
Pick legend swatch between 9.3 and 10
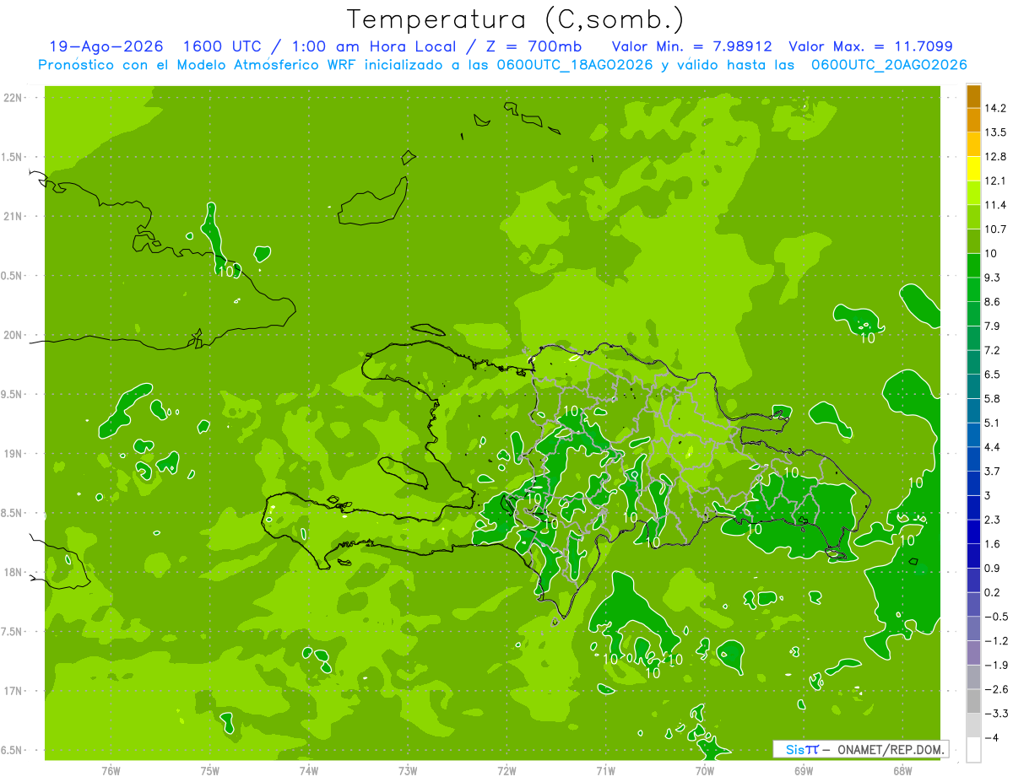tap(973, 266)
